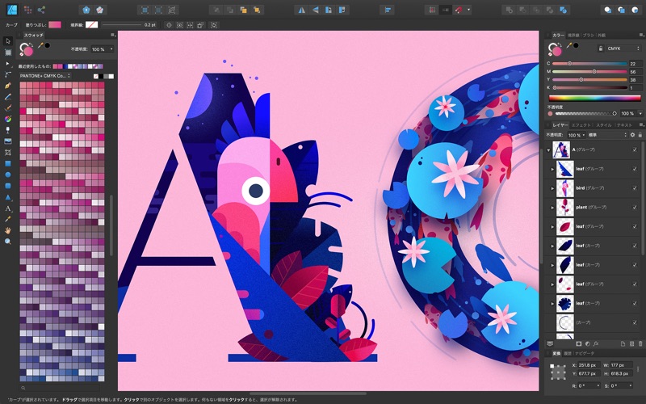Open the Layers panel gear settings
The width and height of the screenshot is (646, 404).
[633, 135]
